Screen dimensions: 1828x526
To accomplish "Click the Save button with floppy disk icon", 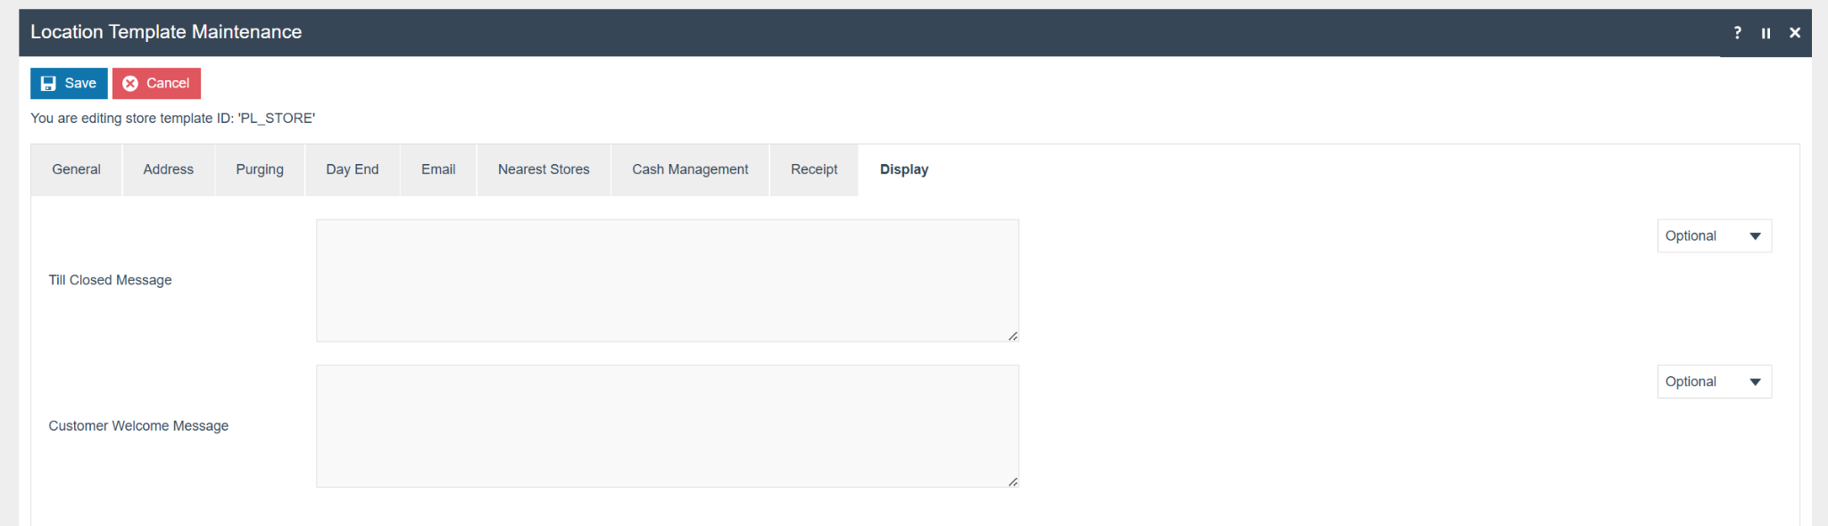I will (69, 83).
